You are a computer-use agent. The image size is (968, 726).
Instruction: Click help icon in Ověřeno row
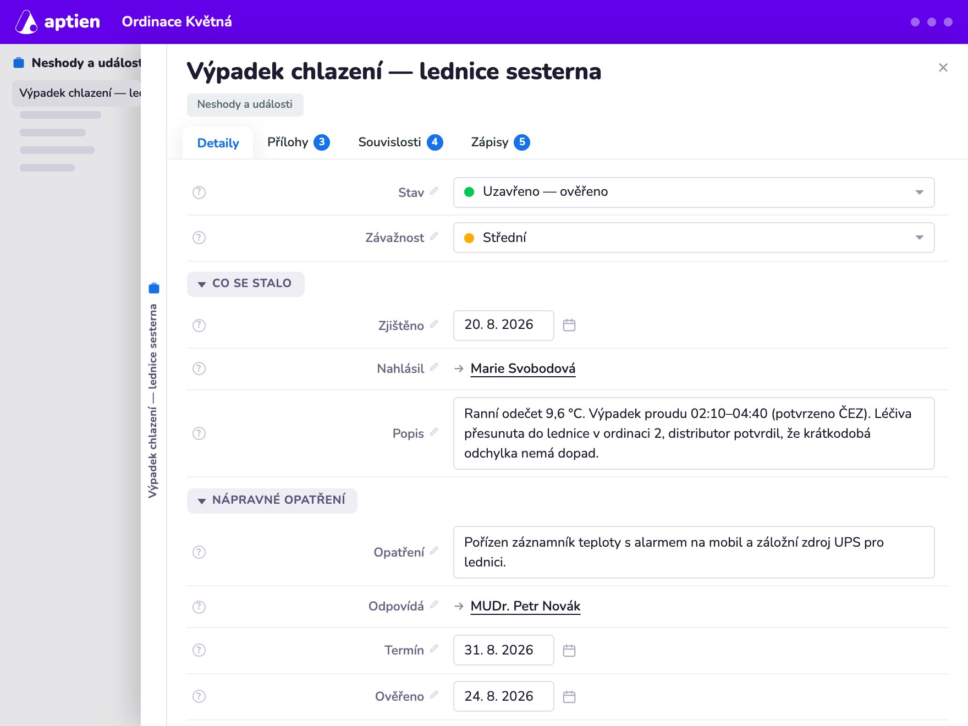199,696
